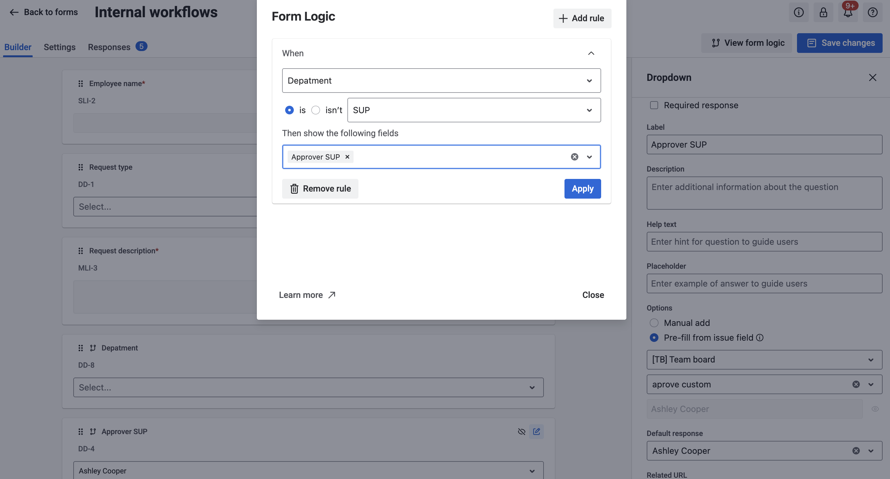Expand the SUP value dropdown
Image resolution: width=890 pixels, height=479 pixels.
click(x=474, y=110)
